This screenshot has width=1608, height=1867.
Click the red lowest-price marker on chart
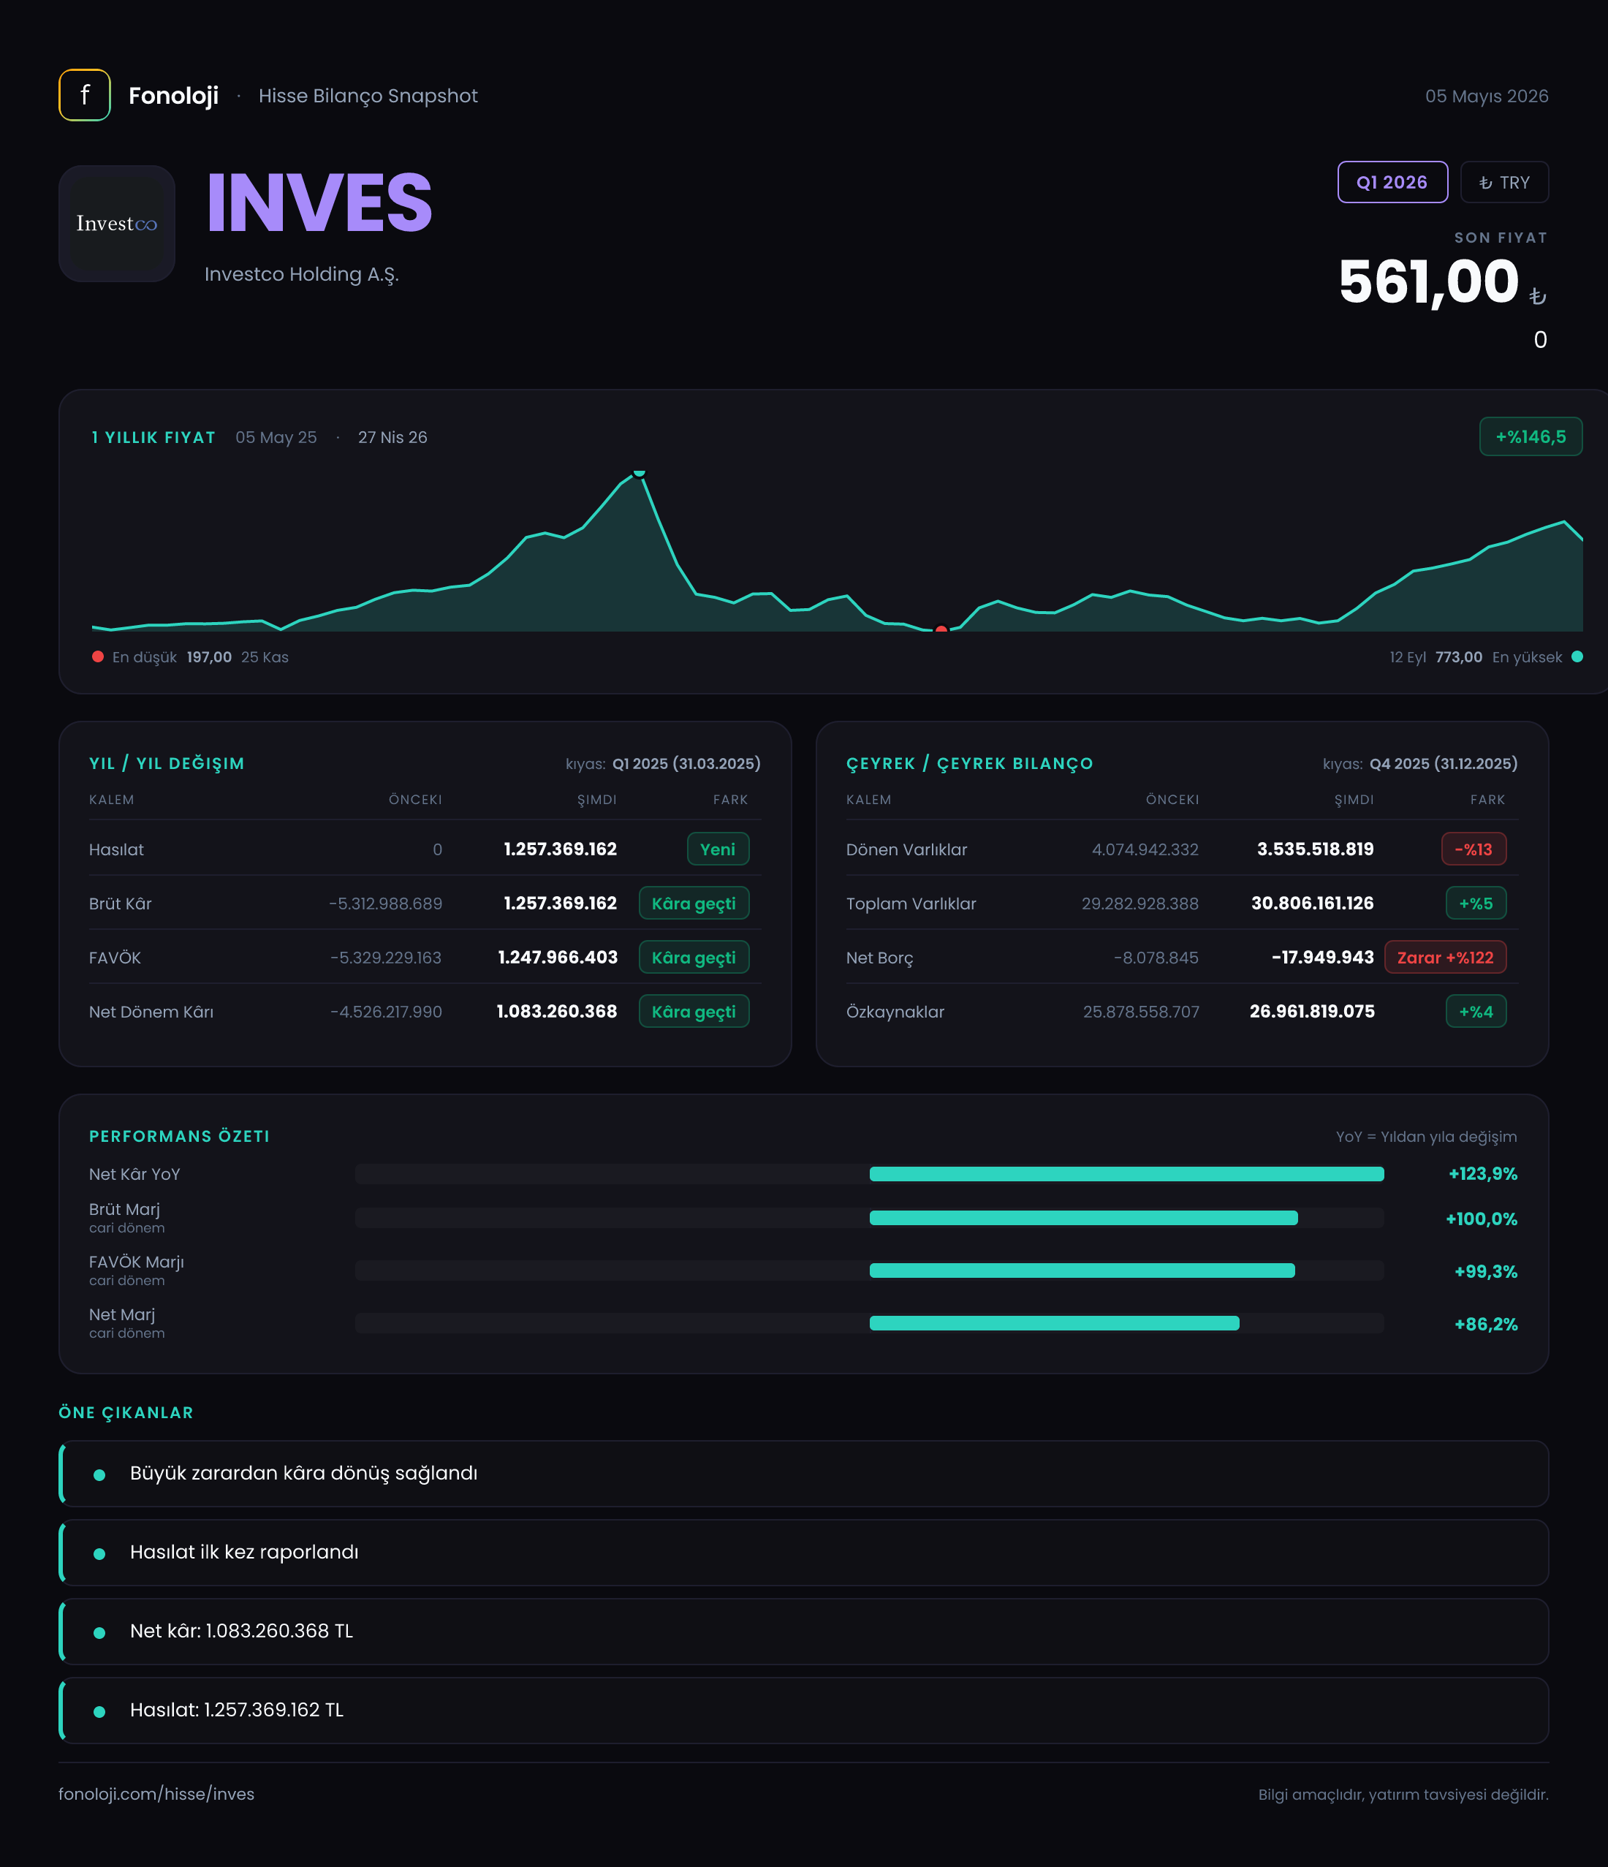pos(941,630)
